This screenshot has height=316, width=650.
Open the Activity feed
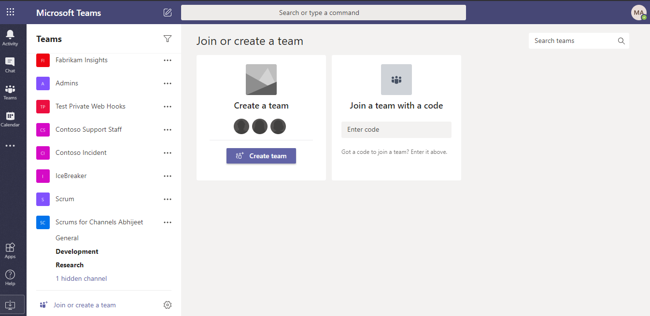(10, 38)
